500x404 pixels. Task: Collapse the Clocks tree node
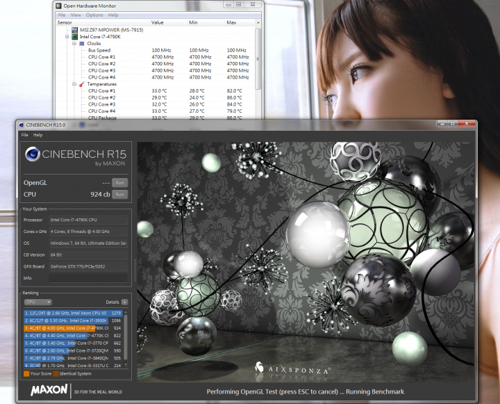pos(74,43)
